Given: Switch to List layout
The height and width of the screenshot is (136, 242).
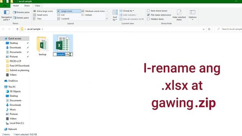Looking at the screenshot, I should tap(61, 15).
